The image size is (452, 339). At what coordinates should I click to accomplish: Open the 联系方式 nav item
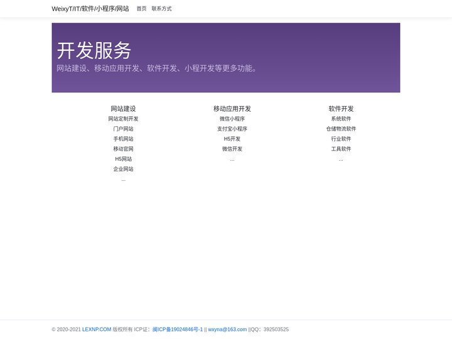pyautogui.click(x=161, y=9)
